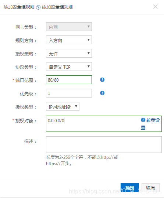164x198 pixels.
Task: Click the dropdown arrow of 协议类型 selector
Action: [89, 66]
